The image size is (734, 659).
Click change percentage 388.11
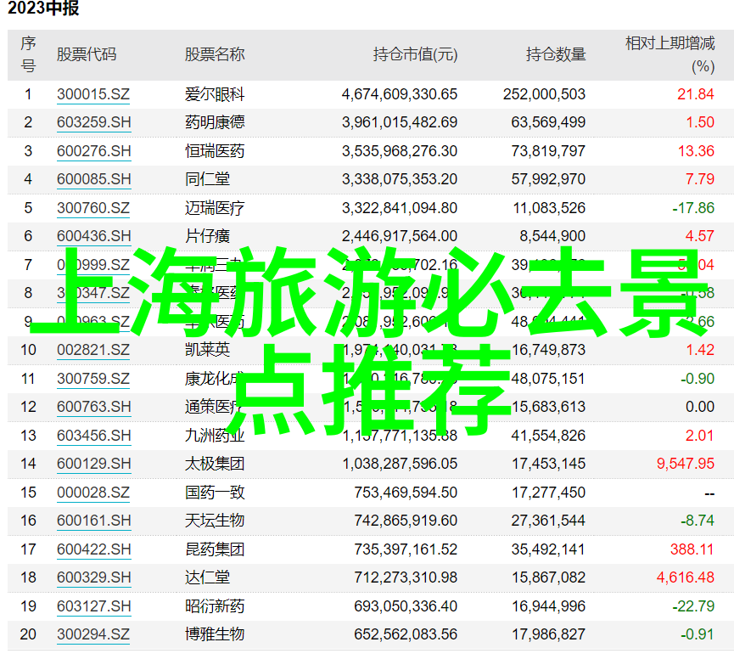692,549
